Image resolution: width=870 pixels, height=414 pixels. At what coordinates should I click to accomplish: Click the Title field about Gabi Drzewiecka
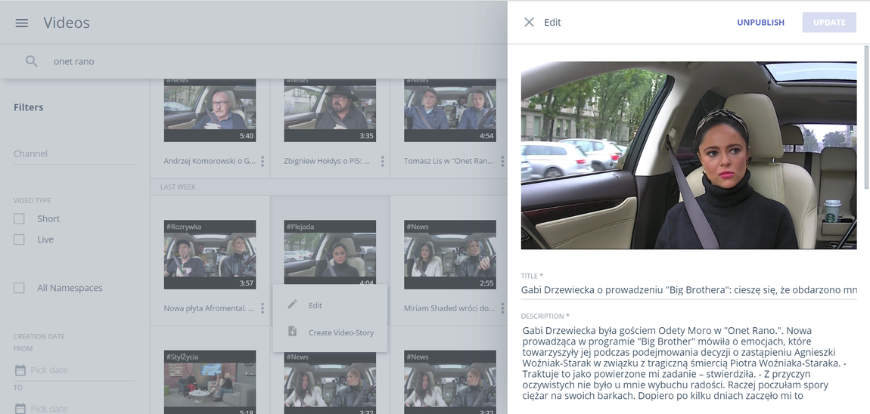pyautogui.click(x=688, y=290)
